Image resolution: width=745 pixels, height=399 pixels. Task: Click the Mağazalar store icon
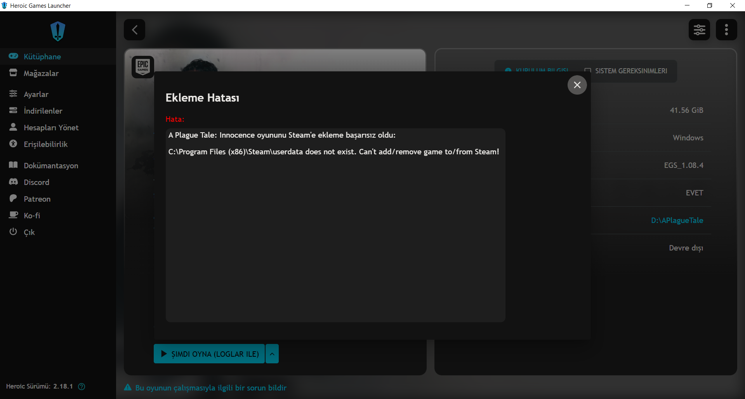point(13,73)
